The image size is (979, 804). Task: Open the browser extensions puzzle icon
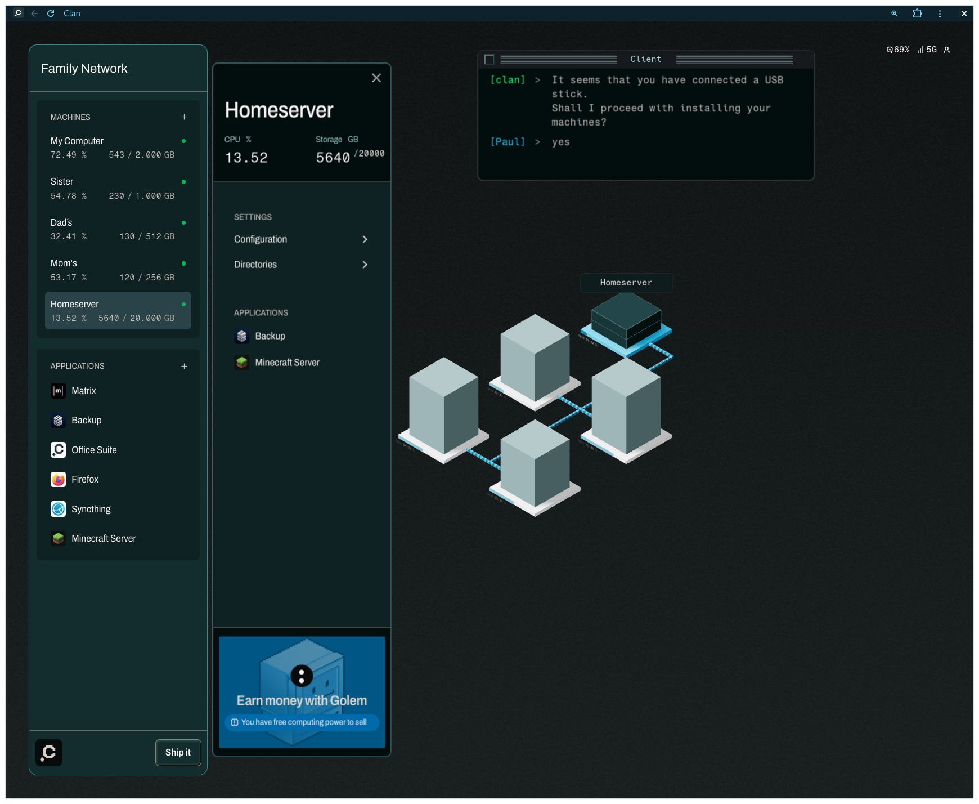917,14
